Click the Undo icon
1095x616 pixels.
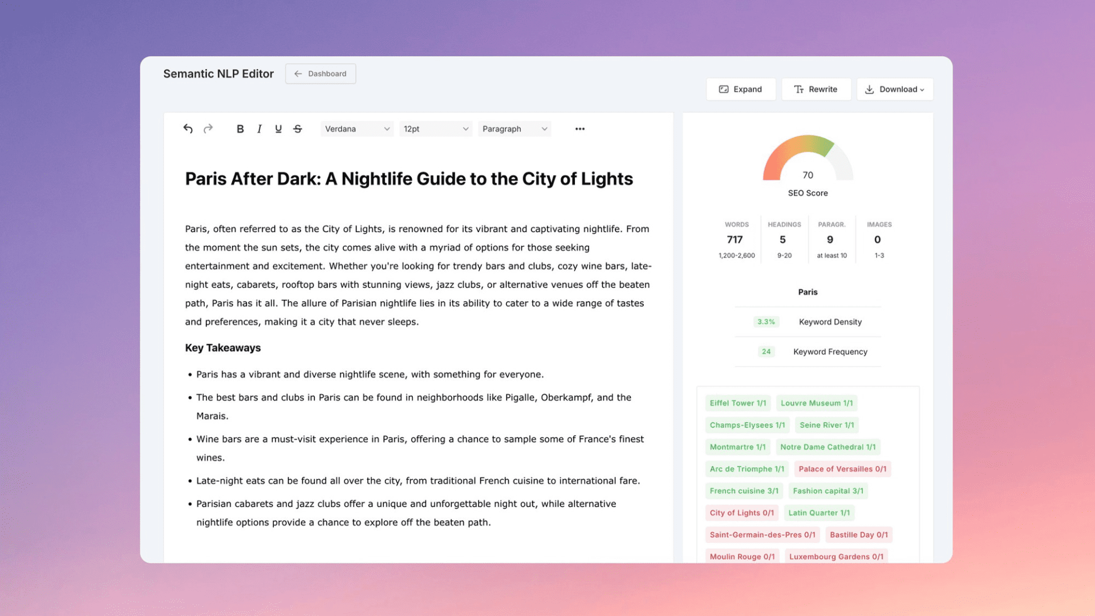tap(188, 128)
